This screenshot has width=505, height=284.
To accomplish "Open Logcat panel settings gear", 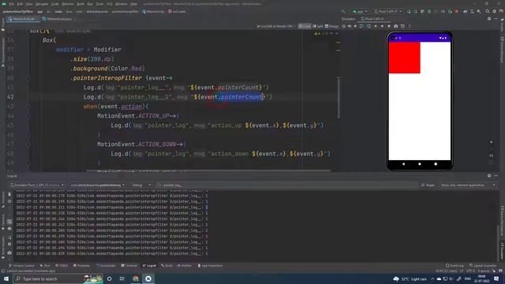I will click(489, 176).
